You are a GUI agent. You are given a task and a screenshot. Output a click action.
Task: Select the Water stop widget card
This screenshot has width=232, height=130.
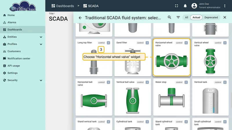tap(171, 97)
